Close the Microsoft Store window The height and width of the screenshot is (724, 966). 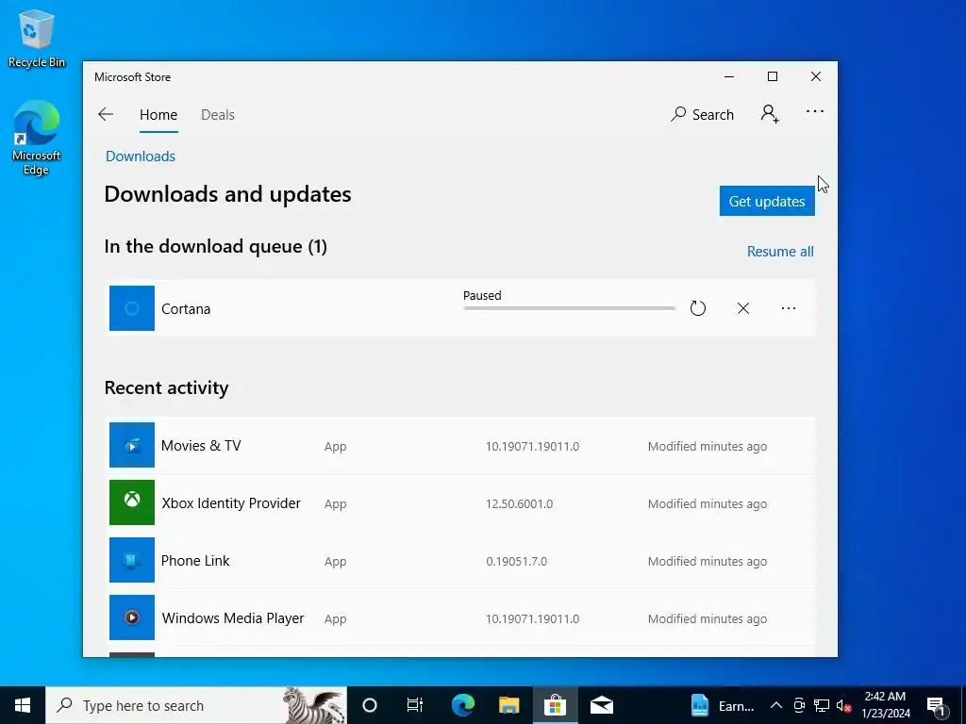[816, 77]
